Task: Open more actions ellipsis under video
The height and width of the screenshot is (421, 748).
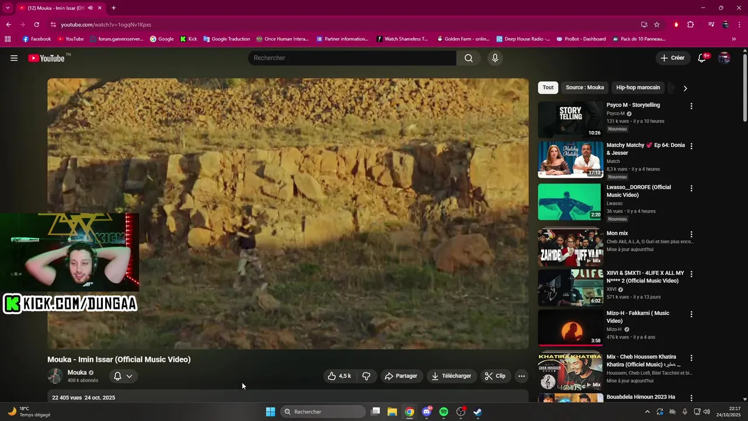Action: (x=522, y=376)
